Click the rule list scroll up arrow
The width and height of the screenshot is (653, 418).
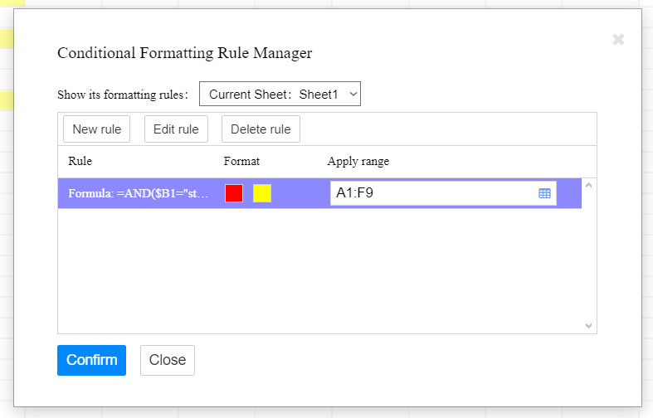589,184
